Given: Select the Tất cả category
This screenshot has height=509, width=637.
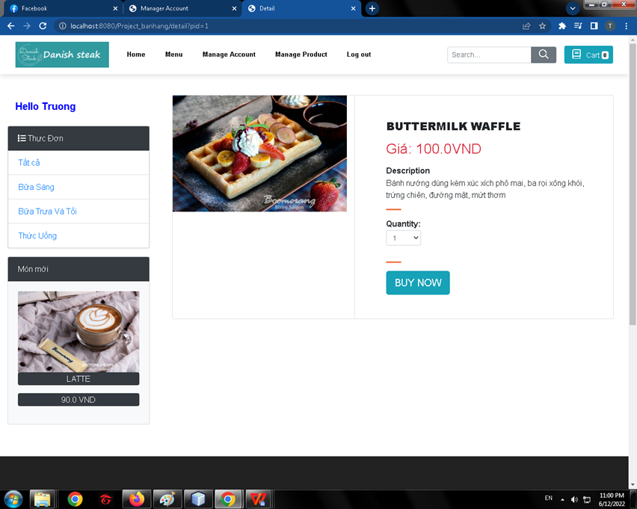Looking at the screenshot, I should pyautogui.click(x=79, y=162).
